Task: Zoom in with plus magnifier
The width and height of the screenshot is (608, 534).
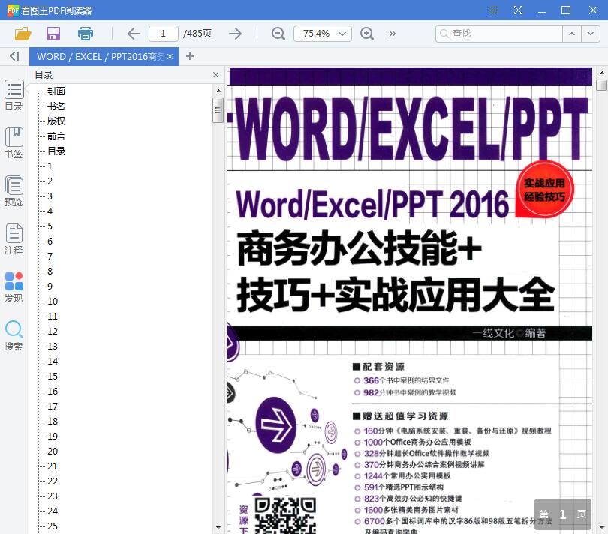Action: point(366,34)
